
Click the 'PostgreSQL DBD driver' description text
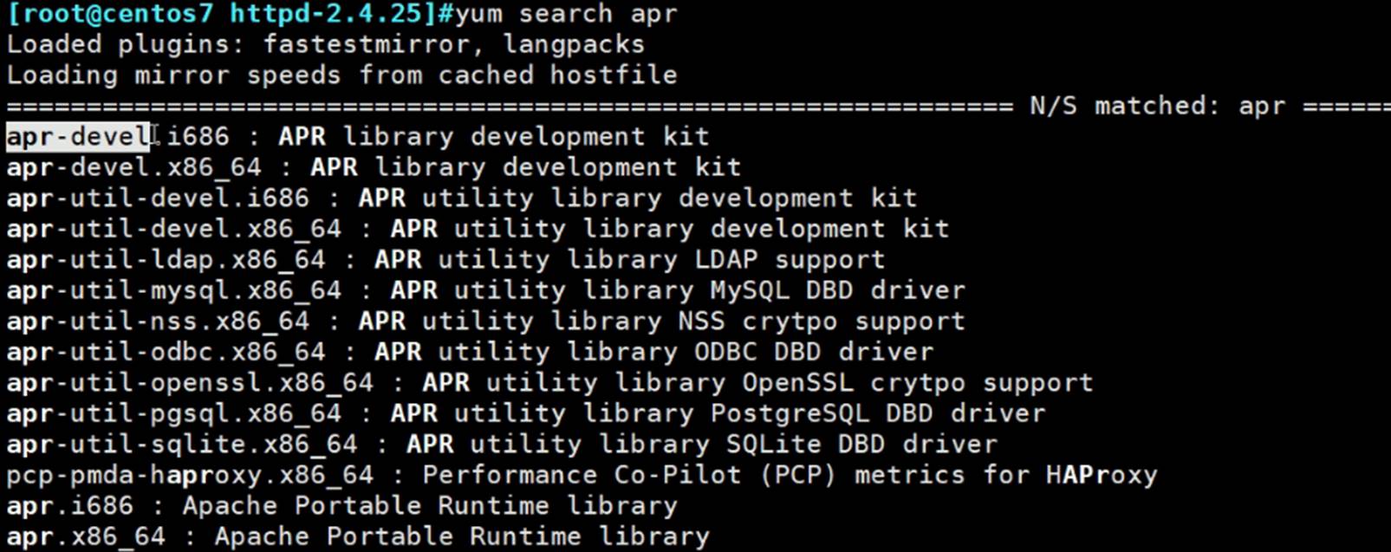877,413
